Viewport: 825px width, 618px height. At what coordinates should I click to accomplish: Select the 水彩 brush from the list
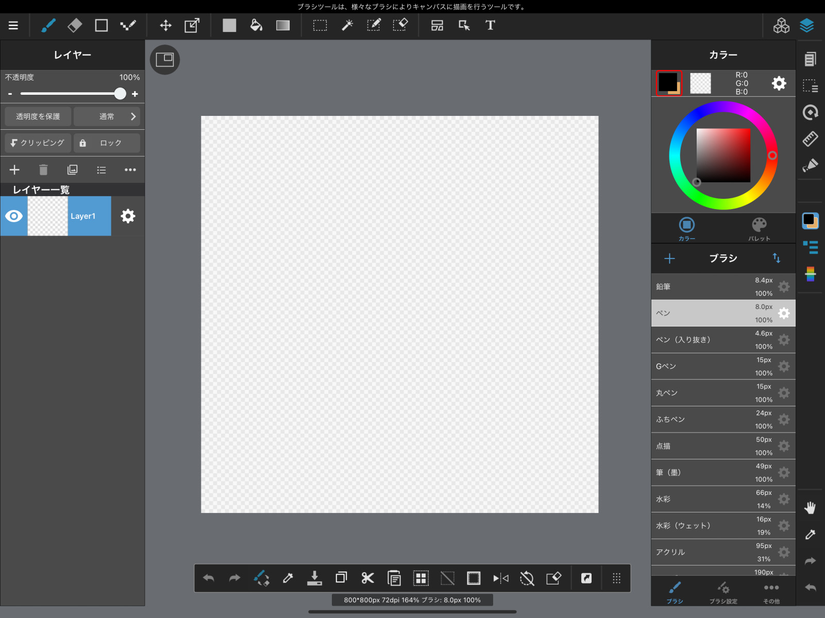coord(711,499)
